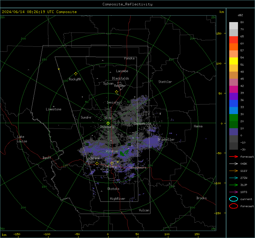Click the Strathmore town label

coord(138,168)
